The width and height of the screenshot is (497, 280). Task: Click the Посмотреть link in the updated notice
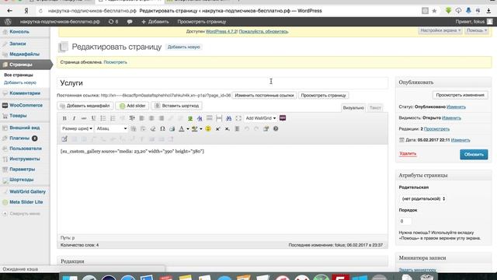coord(115,62)
